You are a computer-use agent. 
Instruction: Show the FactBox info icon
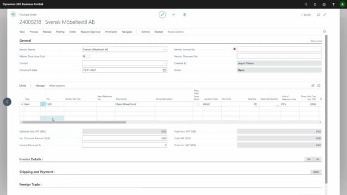[324, 31]
